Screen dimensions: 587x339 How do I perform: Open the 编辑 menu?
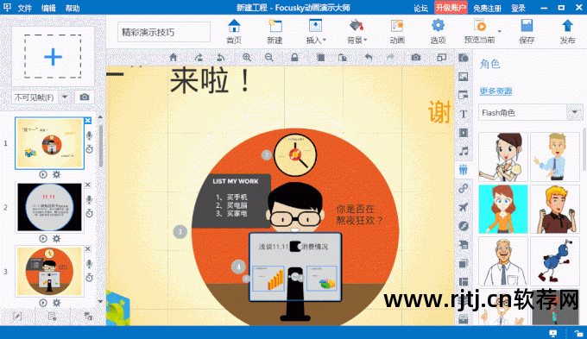point(48,8)
